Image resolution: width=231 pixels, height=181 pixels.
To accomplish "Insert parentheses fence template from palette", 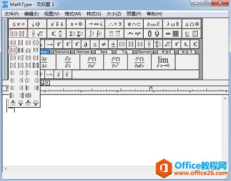I will click(13, 43).
